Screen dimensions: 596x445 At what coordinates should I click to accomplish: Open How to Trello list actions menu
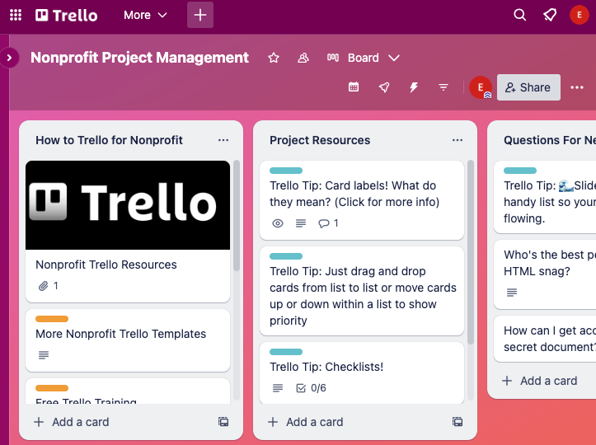tap(223, 140)
